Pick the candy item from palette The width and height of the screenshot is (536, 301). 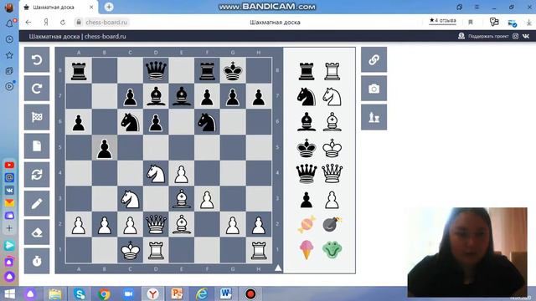307,224
